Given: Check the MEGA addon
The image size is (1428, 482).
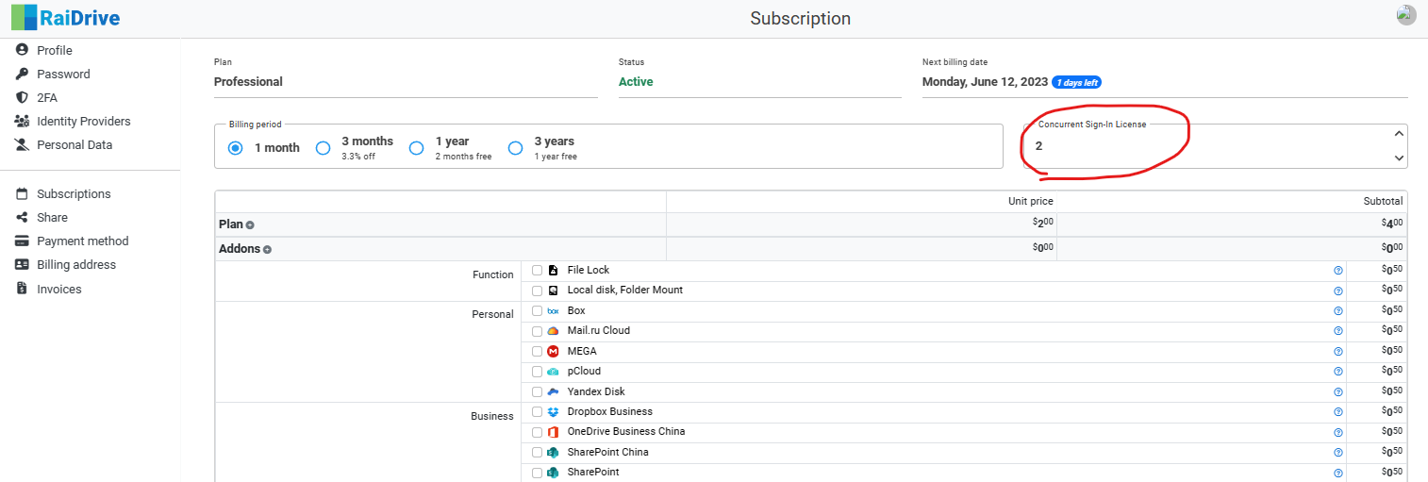Looking at the screenshot, I should [537, 352].
